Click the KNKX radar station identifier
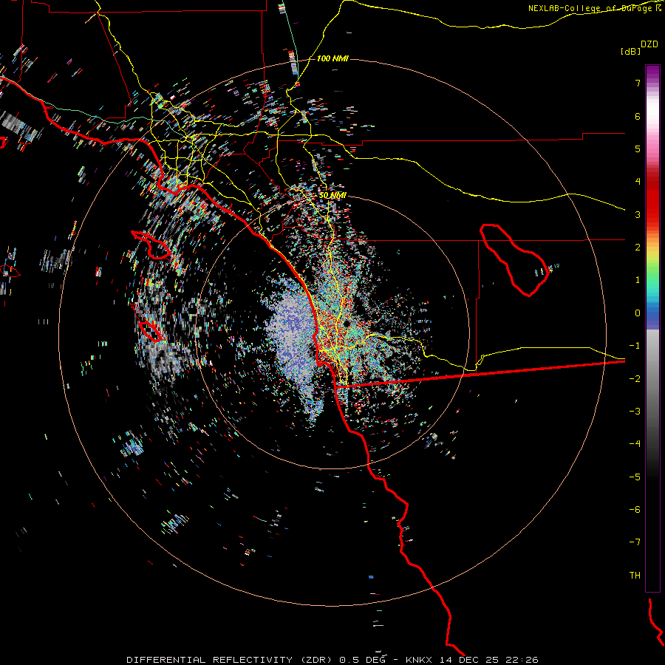Viewport: 665px width, 665px height. click(x=419, y=660)
